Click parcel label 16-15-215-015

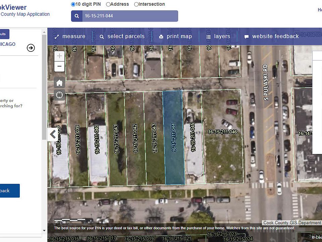click(64, 239)
